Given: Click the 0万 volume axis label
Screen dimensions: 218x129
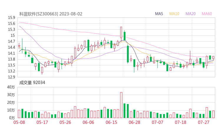Looking at the screenshot, I should click(x=12, y=118).
